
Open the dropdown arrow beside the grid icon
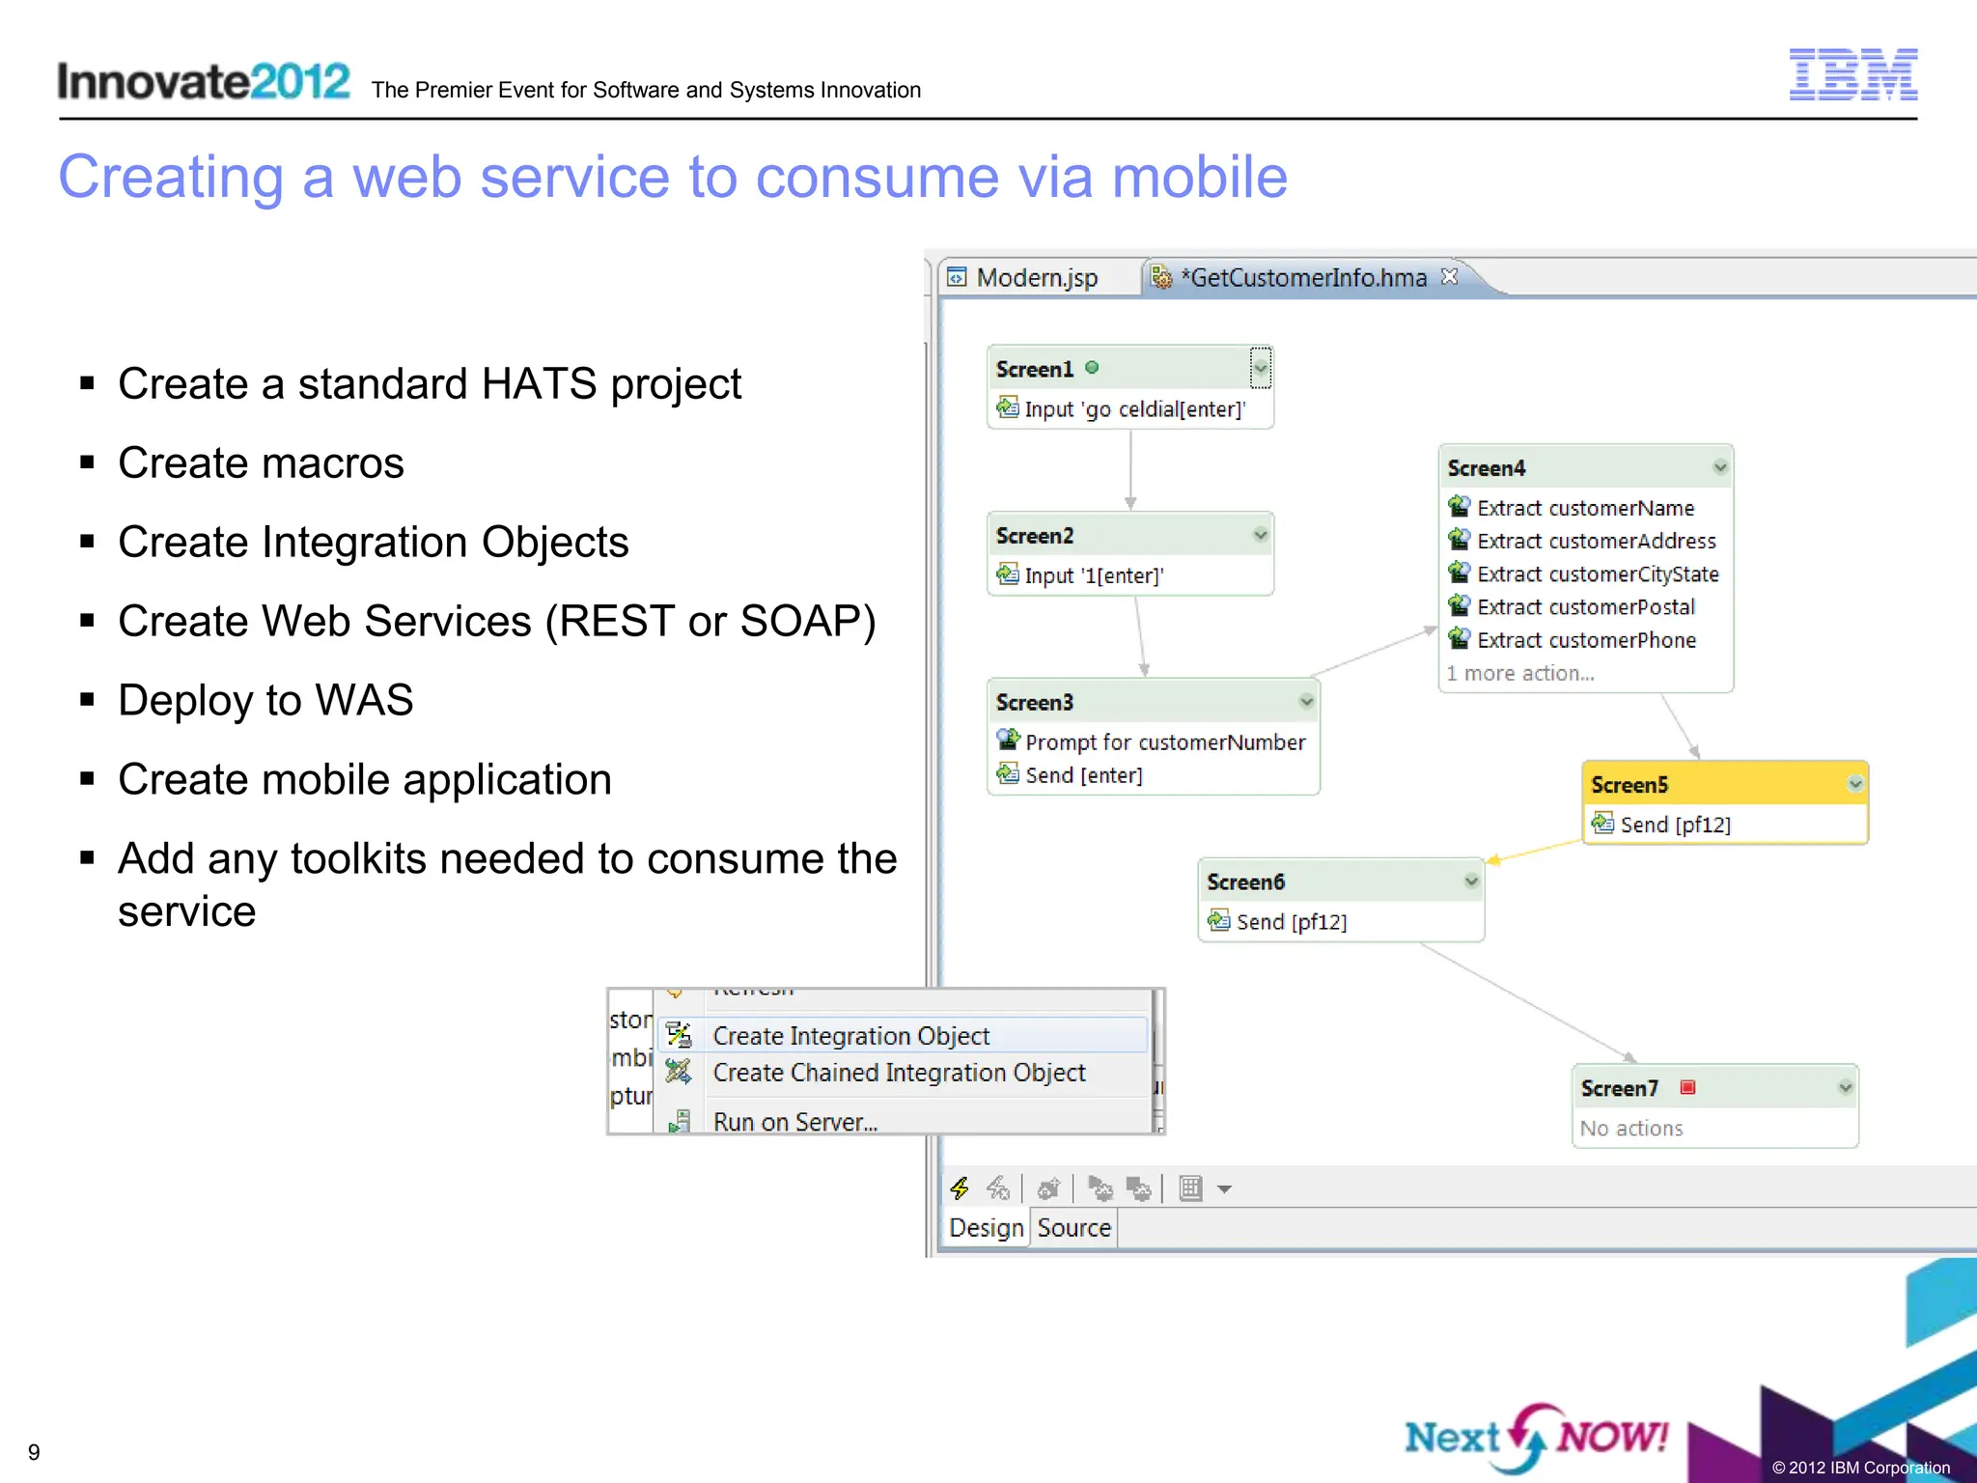[1225, 1189]
